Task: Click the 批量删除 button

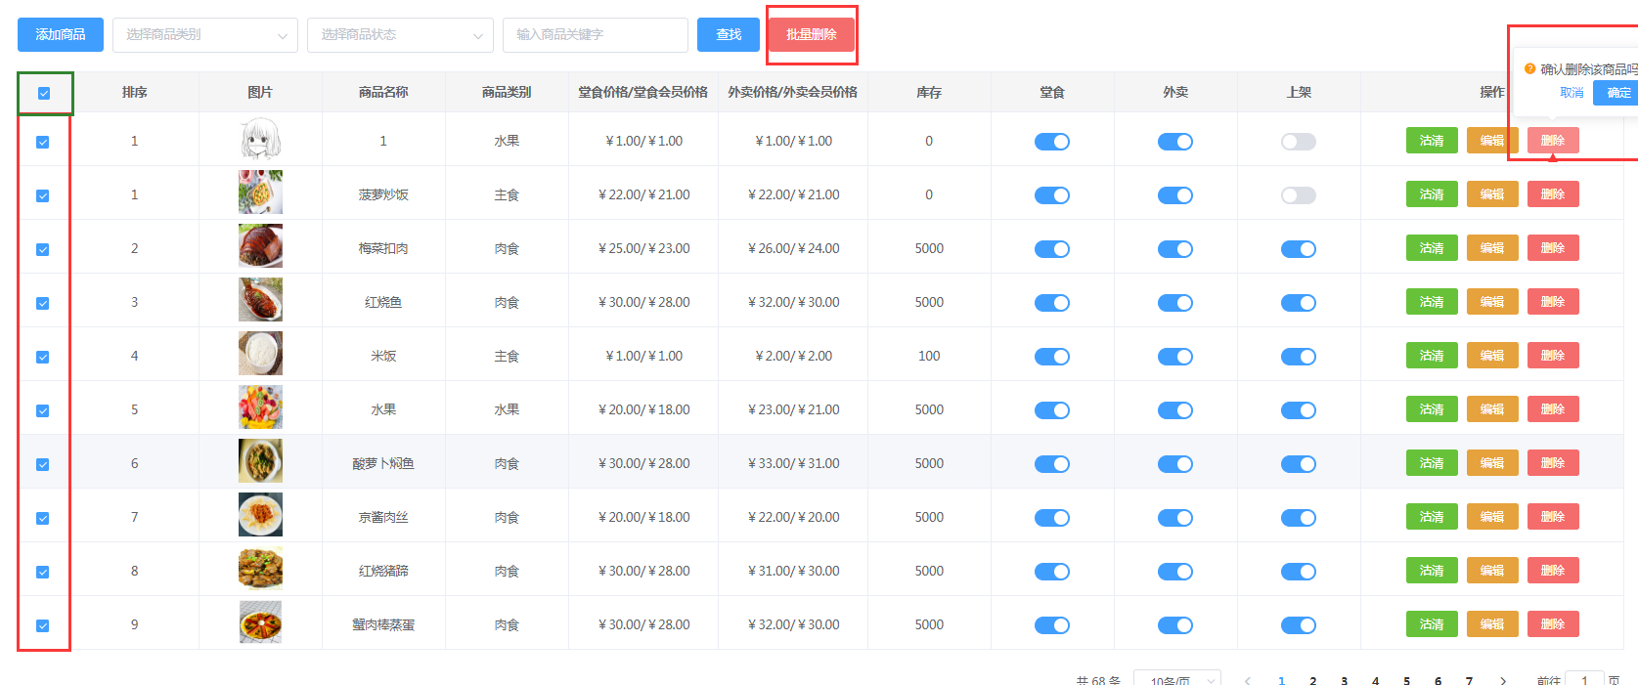Action: [811, 35]
